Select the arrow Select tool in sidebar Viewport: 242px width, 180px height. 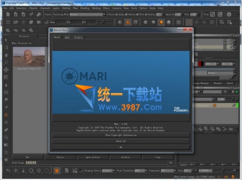pyautogui.click(x=6, y=40)
